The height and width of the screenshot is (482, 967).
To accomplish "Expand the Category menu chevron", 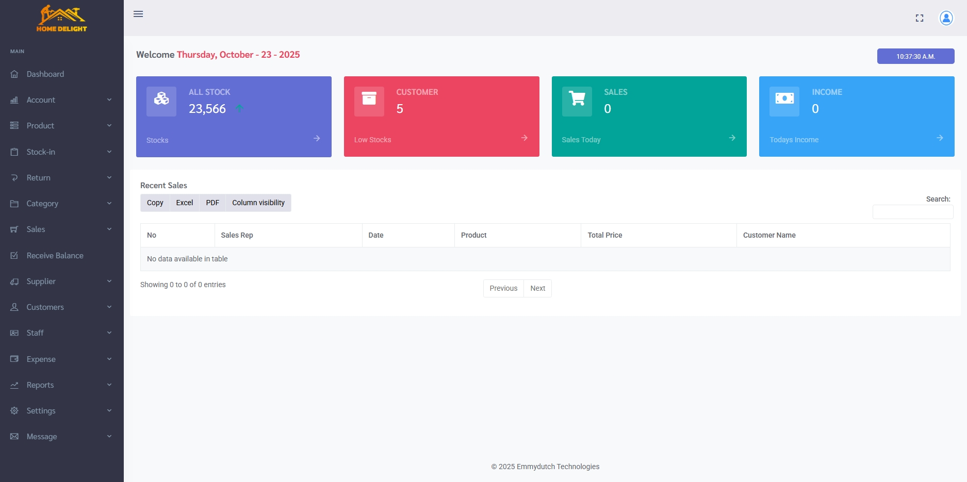I will [x=109, y=203].
